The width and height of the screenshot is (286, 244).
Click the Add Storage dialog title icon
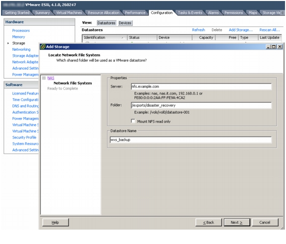click(x=43, y=47)
